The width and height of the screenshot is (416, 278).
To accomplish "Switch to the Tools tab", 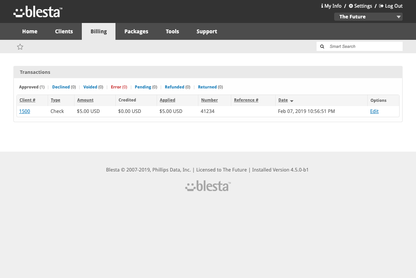I will pos(172,31).
